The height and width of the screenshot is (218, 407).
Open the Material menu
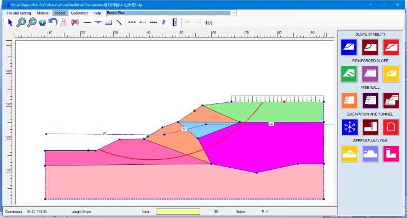43,13
